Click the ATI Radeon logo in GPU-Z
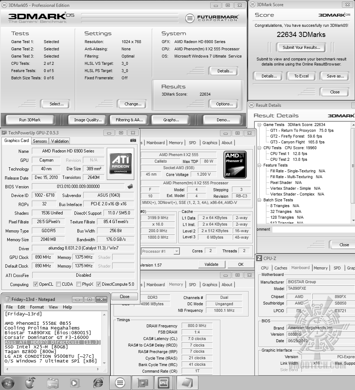Image resolution: width=355 pixels, height=390 pixels. pyautogui.click(x=121, y=163)
